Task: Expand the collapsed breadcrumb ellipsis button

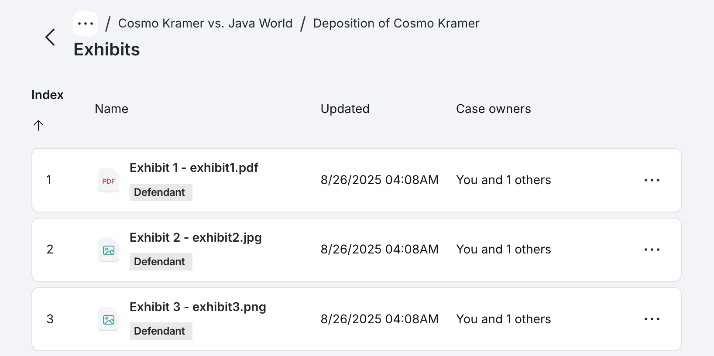Action: (x=86, y=24)
